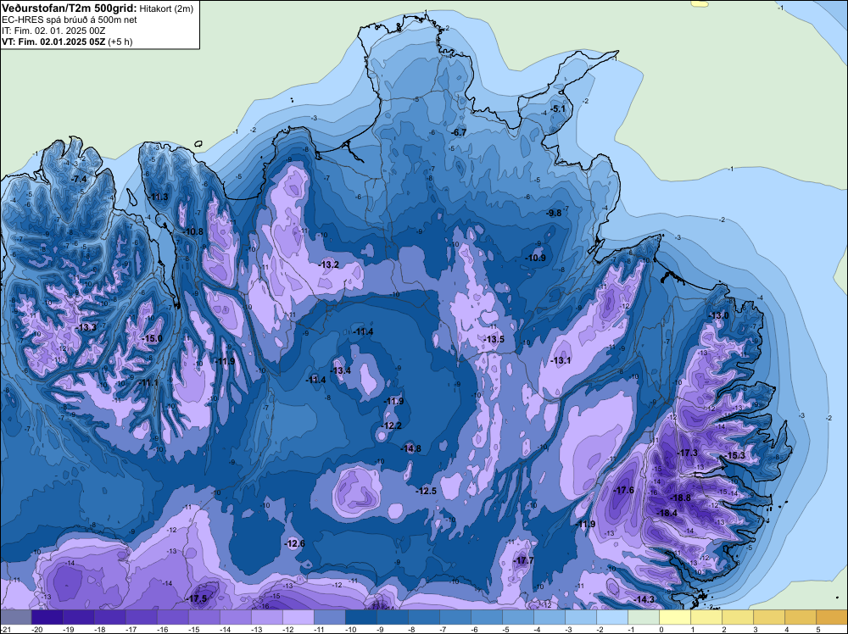Click the -17.3 temperature value
Screen dimensions: 848x634
pos(687,453)
